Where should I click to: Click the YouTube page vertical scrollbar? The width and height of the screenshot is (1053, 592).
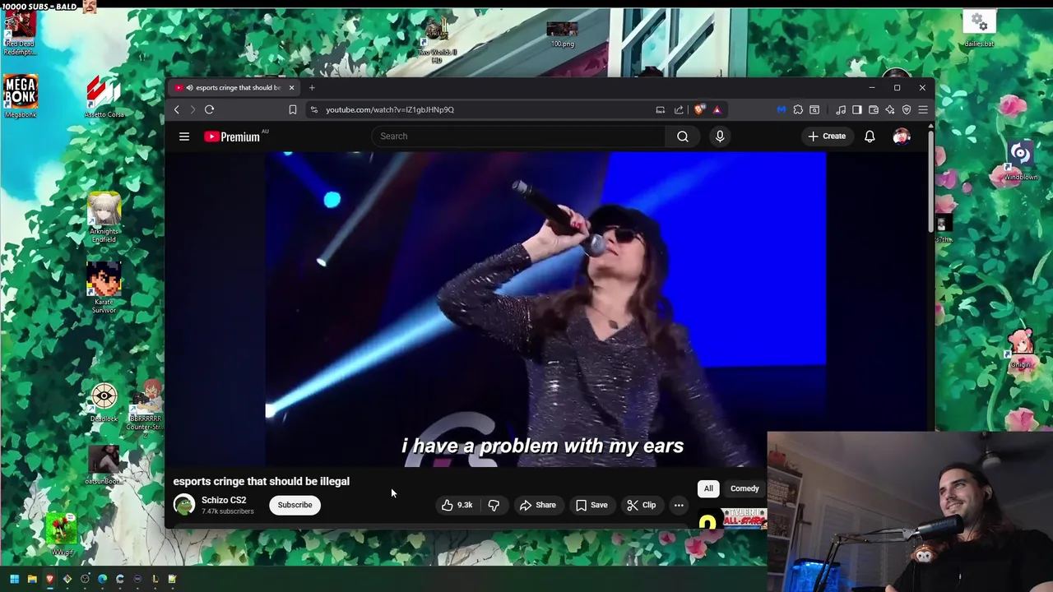pyautogui.click(x=930, y=181)
